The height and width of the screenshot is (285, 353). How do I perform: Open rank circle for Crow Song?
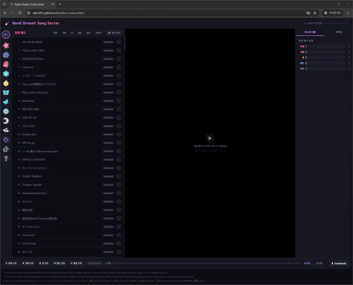(119, 244)
